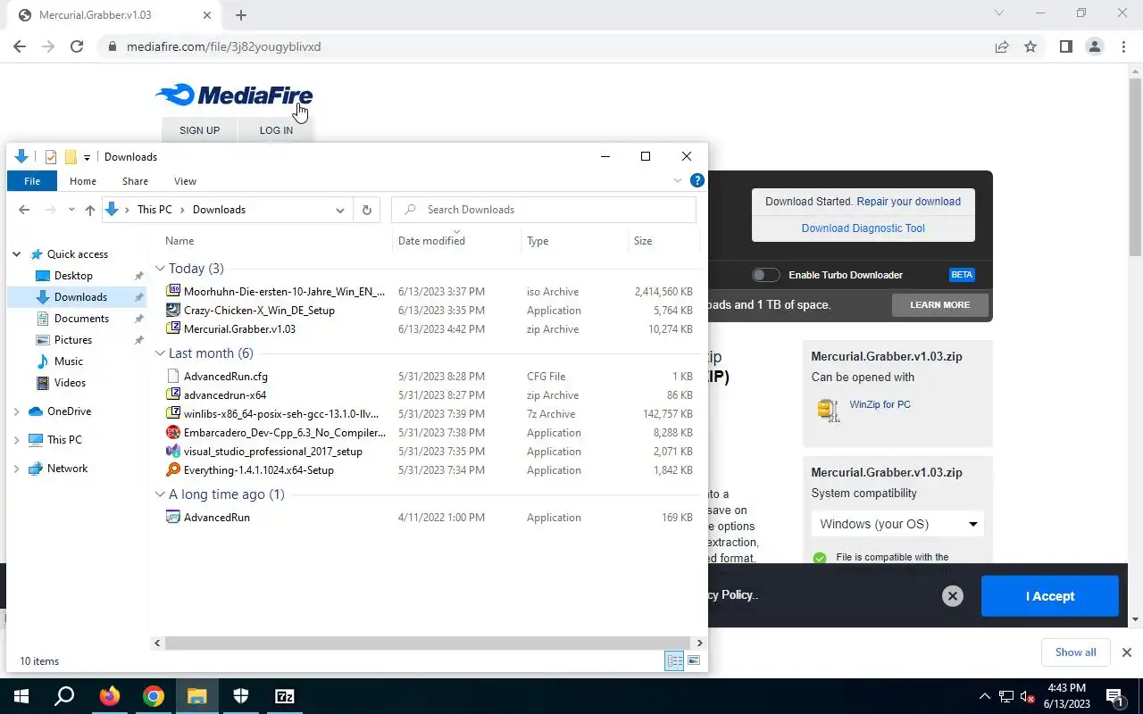Click the WinZip for PC icon
Image resolution: width=1143 pixels, height=714 pixels.
(829, 410)
